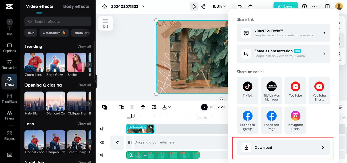Open the Filters panel
The image size is (347, 163).
[x=9, y=115]
